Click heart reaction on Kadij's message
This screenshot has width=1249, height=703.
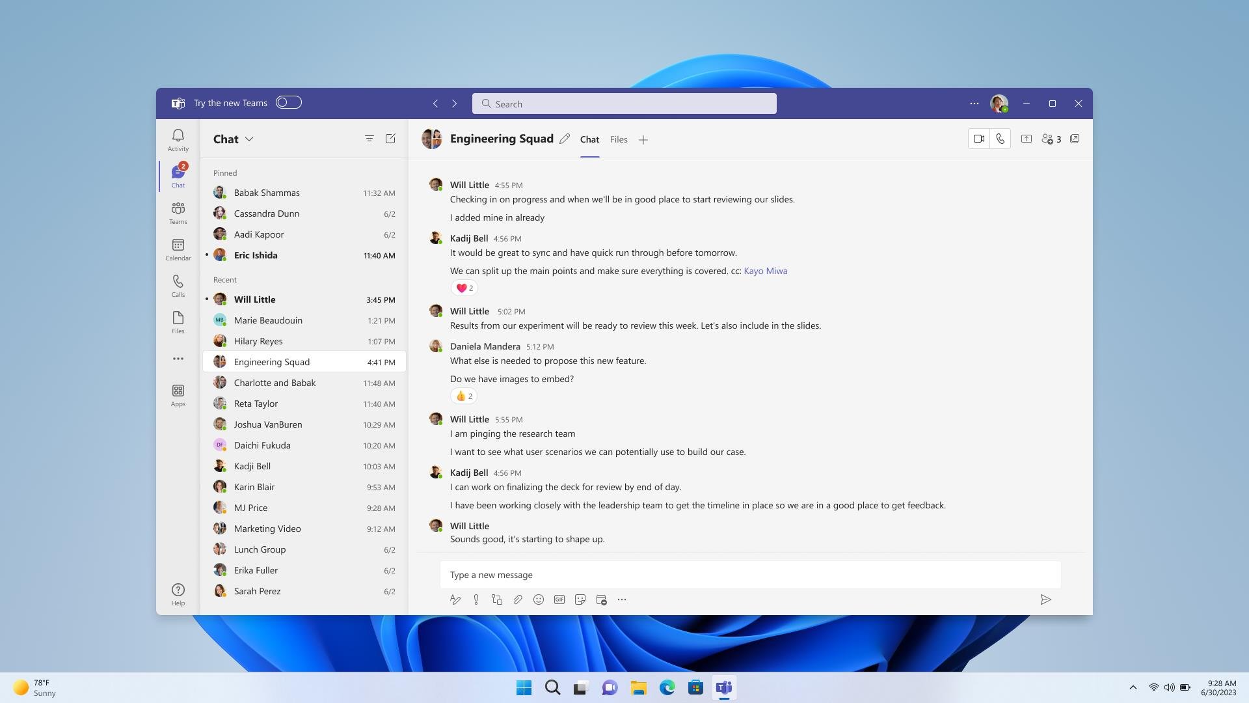(x=464, y=288)
